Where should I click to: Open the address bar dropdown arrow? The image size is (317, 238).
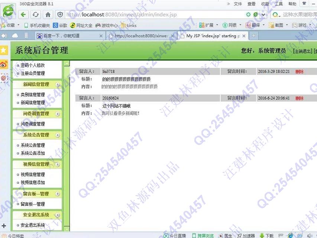(263, 15)
